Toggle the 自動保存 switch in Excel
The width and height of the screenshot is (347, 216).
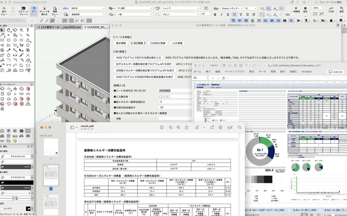[223, 66]
